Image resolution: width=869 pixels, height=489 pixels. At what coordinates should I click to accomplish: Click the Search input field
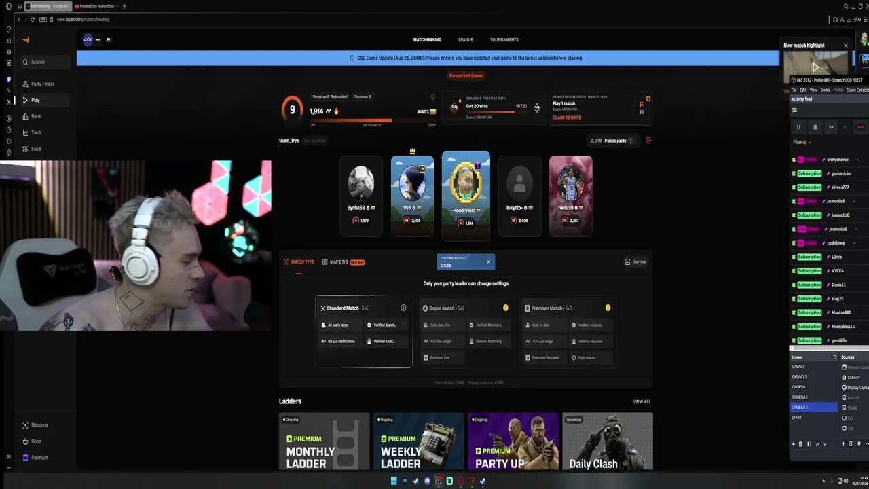click(x=45, y=62)
